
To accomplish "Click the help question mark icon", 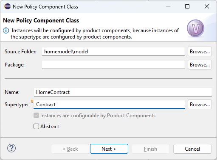I will pyautogui.click(x=11, y=148).
